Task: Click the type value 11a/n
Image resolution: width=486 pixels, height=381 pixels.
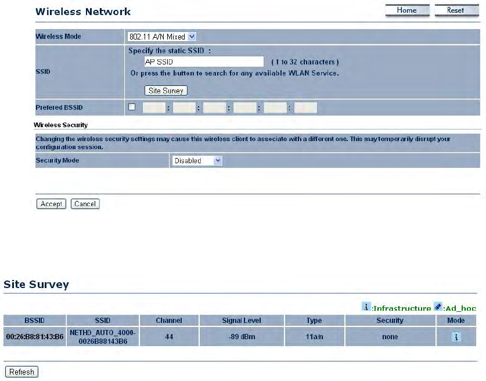Action: pos(314,337)
